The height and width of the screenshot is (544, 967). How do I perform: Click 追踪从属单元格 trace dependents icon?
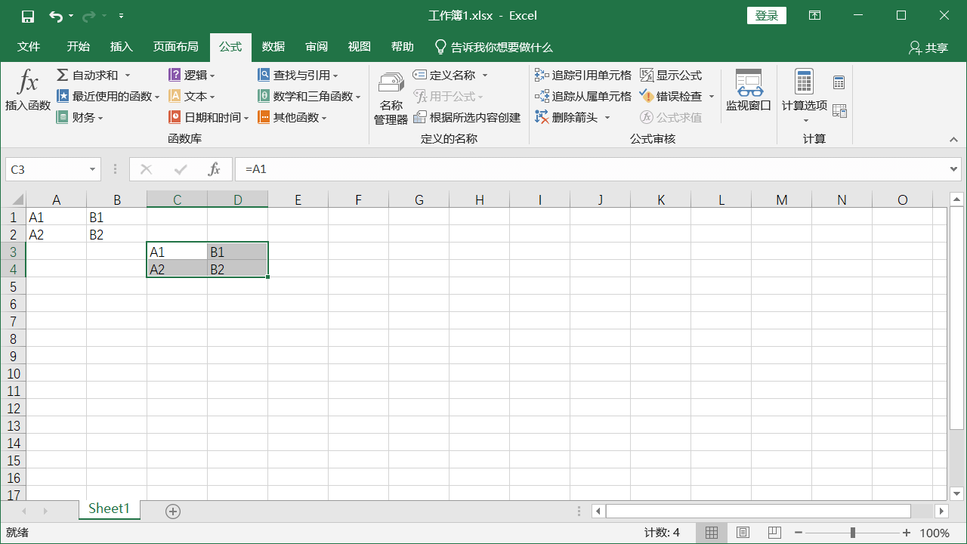[542, 97]
